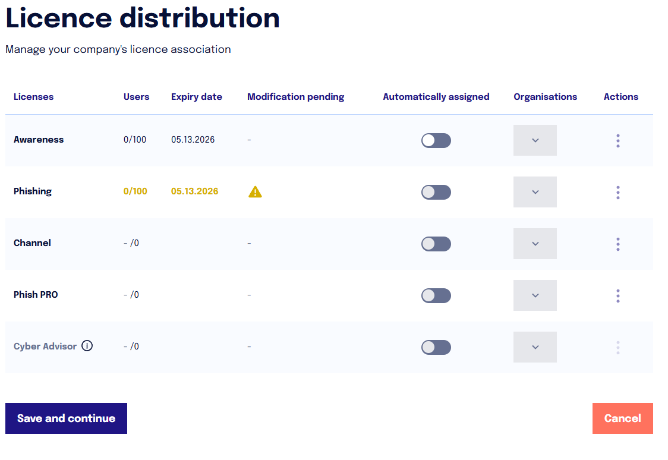This screenshot has height=460, width=668.
Task: Open actions menu for Phish PRO licence
Action: 617,295
